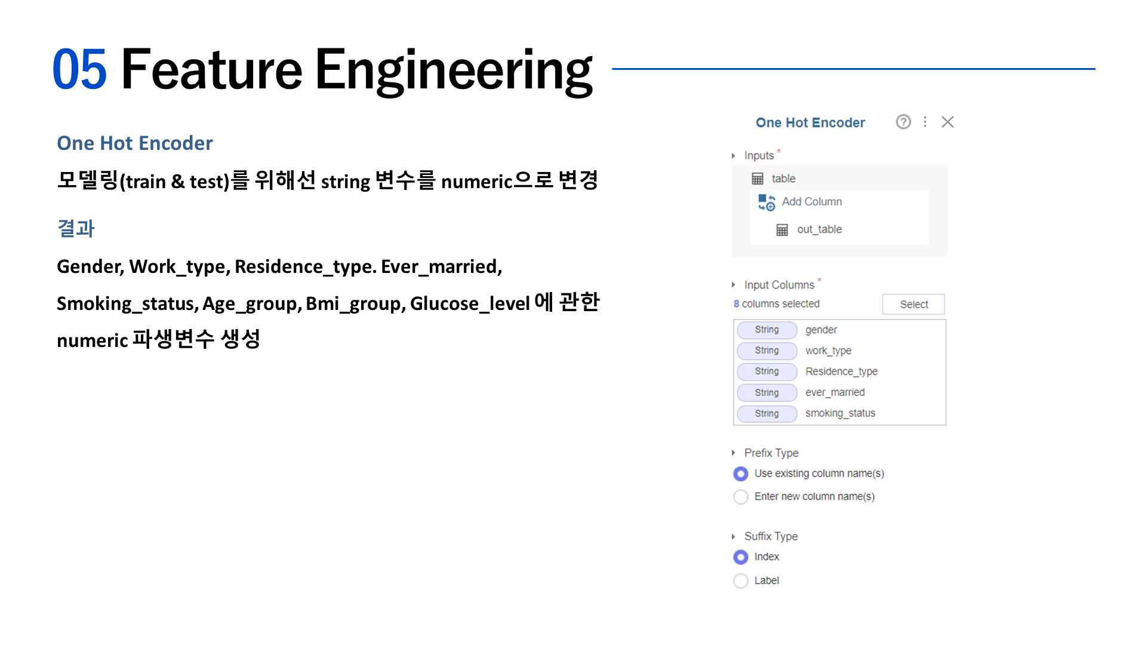The height and width of the screenshot is (645, 1146).
Task: Choose the Index suffix type radio
Action: pyautogui.click(x=741, y=557)
